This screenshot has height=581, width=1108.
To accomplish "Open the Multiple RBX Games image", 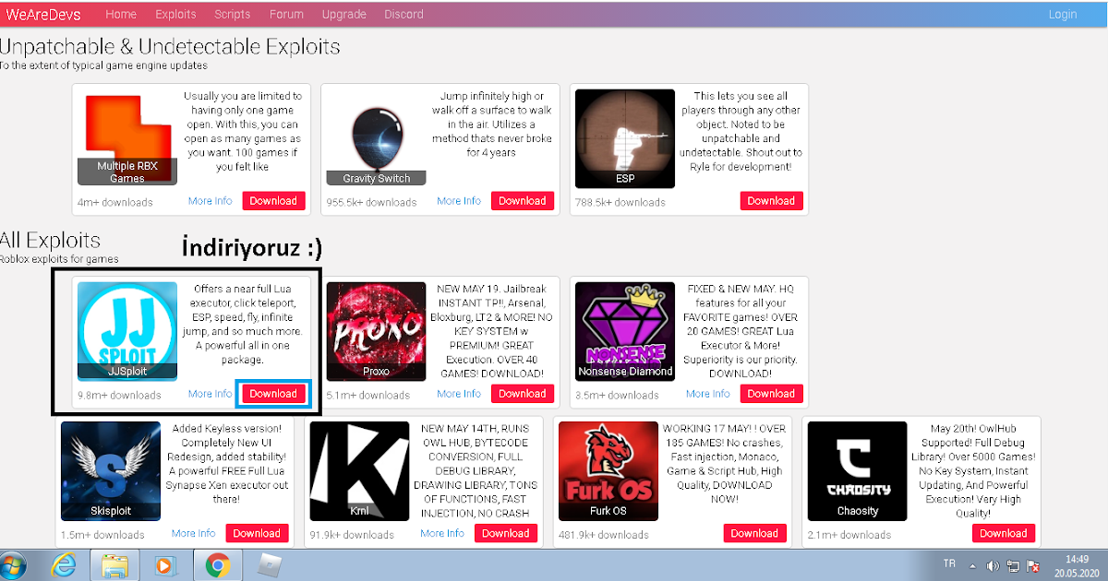I will (126, 138).
